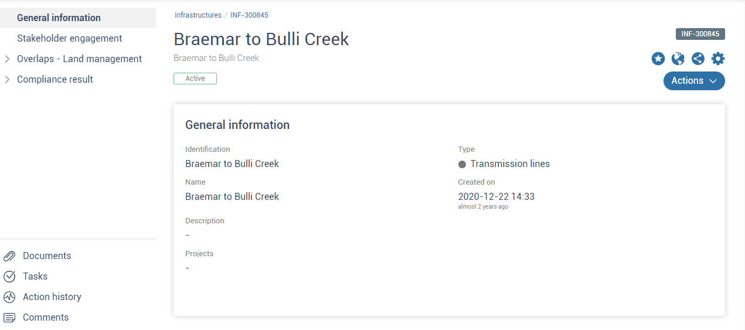Go to the Infrastructures breadcrumb link
The height and width of the screenshot is (330, 745).
click(x=198, y=15)
